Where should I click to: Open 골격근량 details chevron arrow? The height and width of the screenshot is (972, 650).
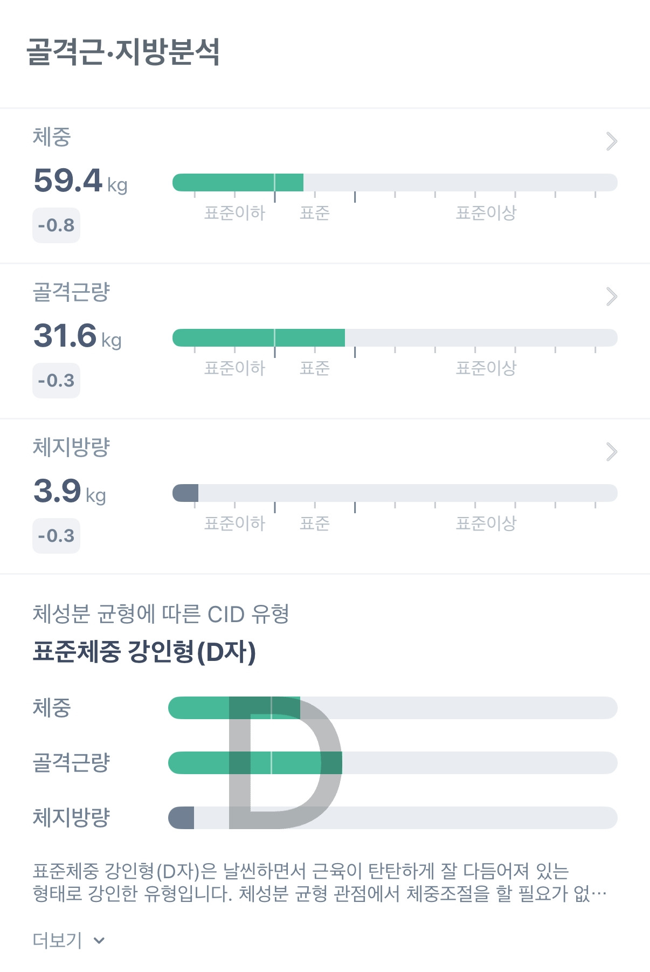pos(611,297)
